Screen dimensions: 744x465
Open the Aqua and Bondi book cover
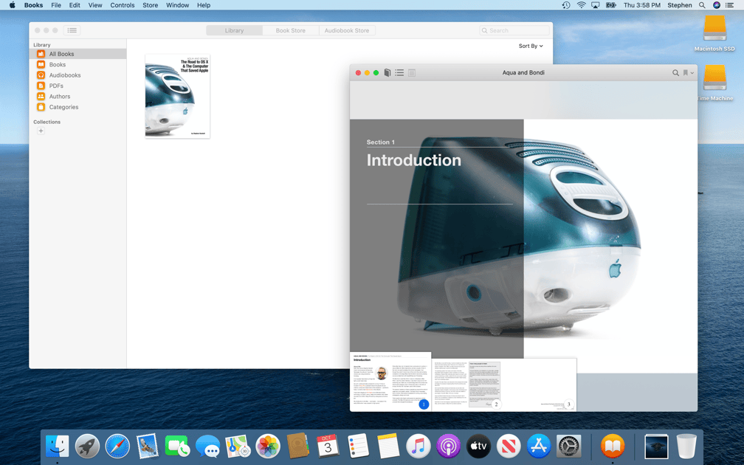point(177,96)
